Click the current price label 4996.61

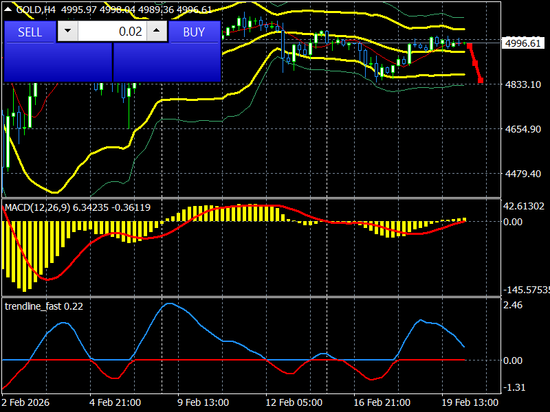coord(523,43)
